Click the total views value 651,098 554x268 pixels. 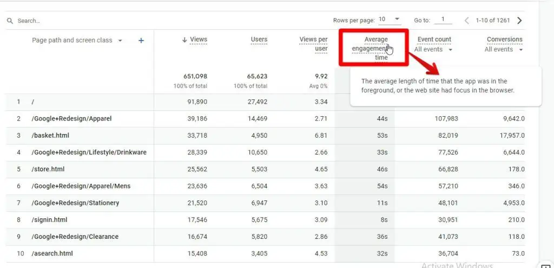point(195,76)
